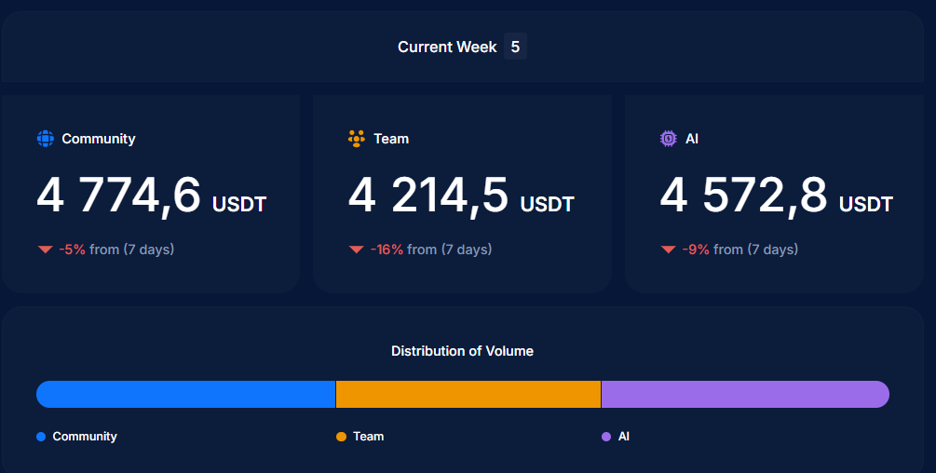The height and width of the screenshot is (473, 936).
Task: Click the Community value 4 774,6 USDT
Action: pos(151,196)
